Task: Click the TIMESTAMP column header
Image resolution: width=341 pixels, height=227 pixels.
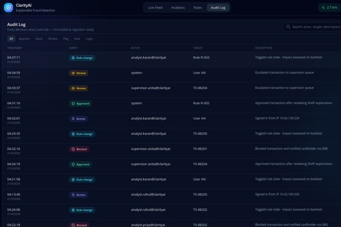Action: point(14,48)
